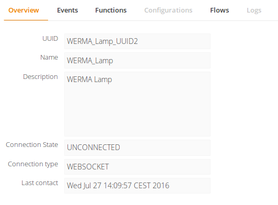278x205 pixels.
Task: Click the Connection type label
Action: [33, 164]
